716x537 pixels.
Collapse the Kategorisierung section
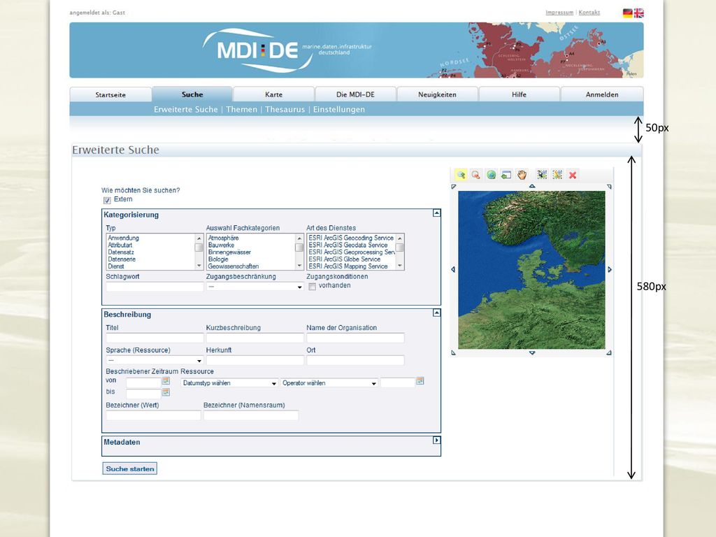(436, 213)
